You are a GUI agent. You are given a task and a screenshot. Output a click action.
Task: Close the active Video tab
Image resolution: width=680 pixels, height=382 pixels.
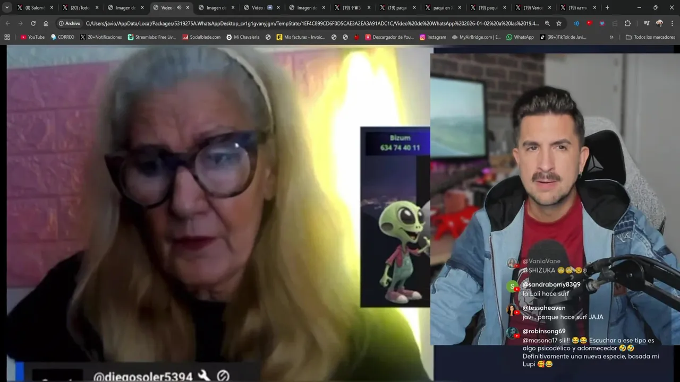coord(188,7)
